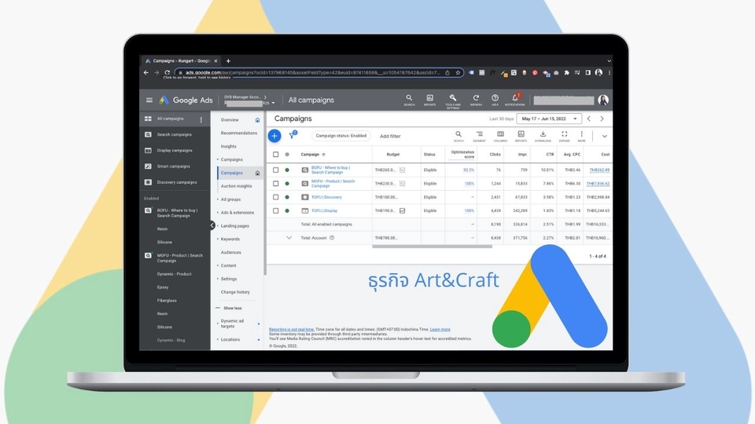
Task: Open the TOFU | Discovery campaign link
Action: [x=326, y=197]
